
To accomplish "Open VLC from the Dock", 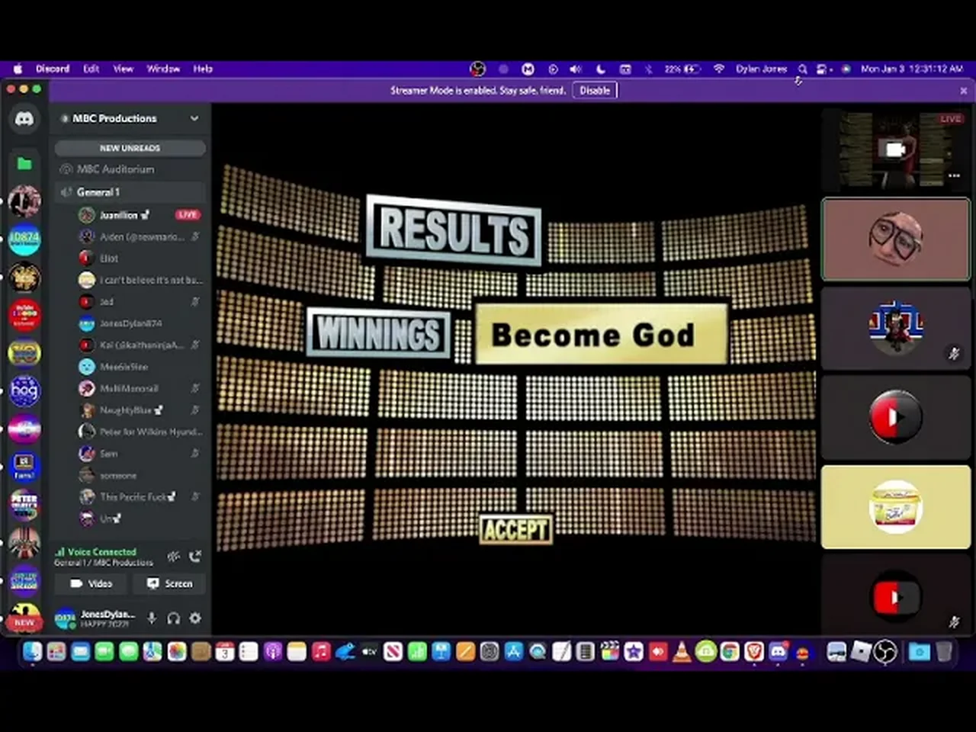I will tap(682, 652).
